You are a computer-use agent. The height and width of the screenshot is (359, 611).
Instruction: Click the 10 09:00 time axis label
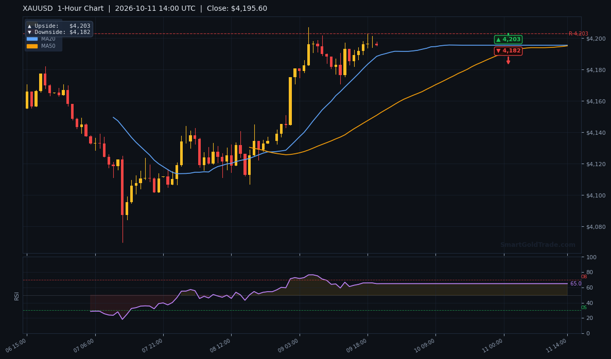click(425, 346)
